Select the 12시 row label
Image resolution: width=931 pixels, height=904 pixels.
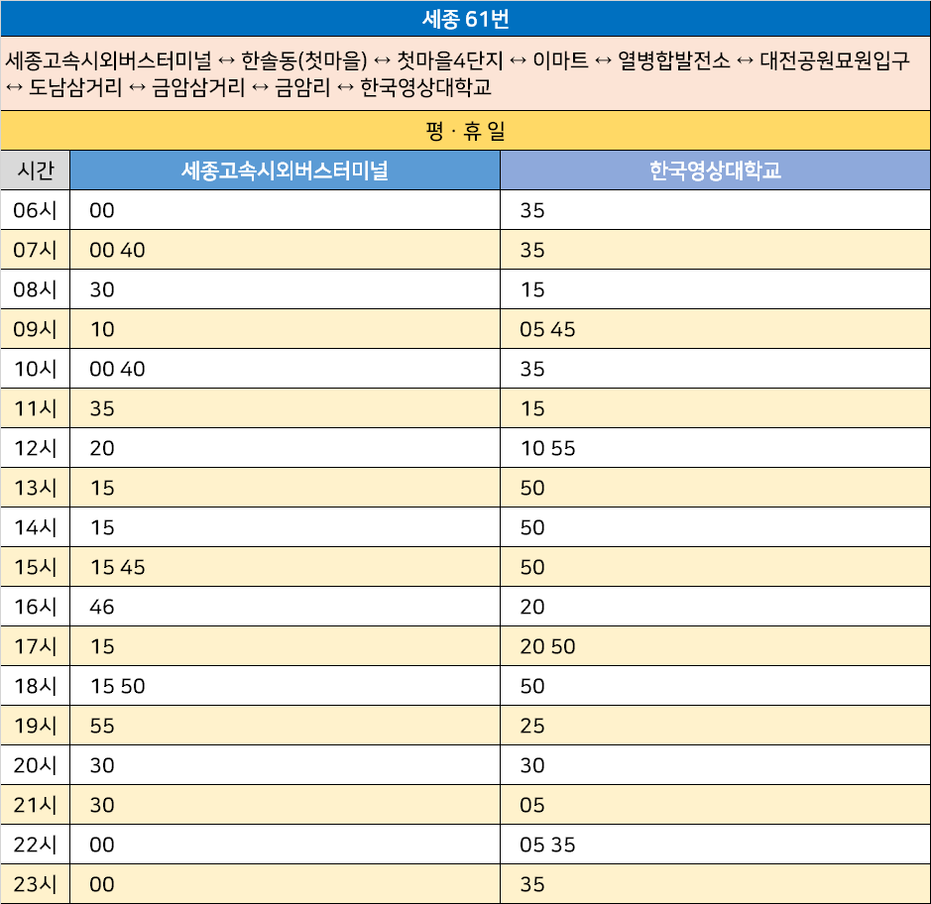point(36,448)
